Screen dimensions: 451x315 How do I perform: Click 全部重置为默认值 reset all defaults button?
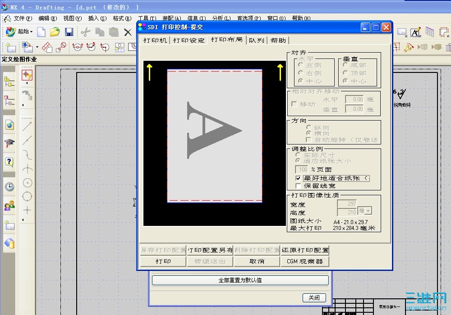click(x=240, y=280)
